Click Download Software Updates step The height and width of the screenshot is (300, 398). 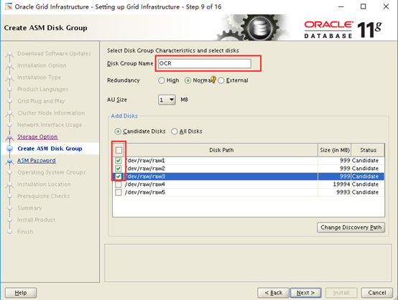pos(54,54)
